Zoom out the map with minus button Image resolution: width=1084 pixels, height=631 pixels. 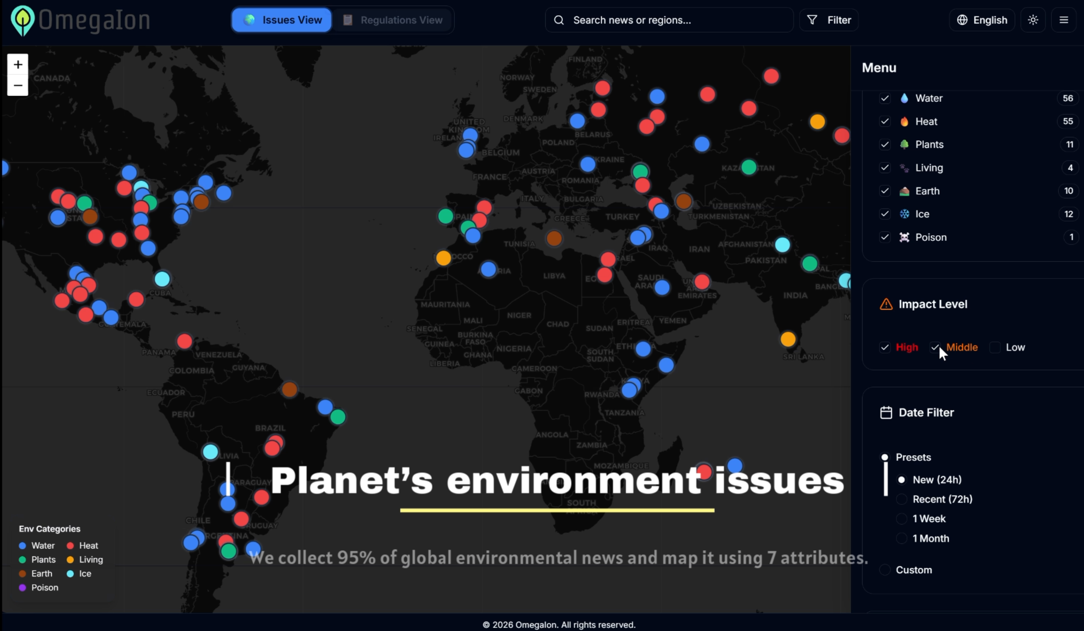tap(18, 85)
